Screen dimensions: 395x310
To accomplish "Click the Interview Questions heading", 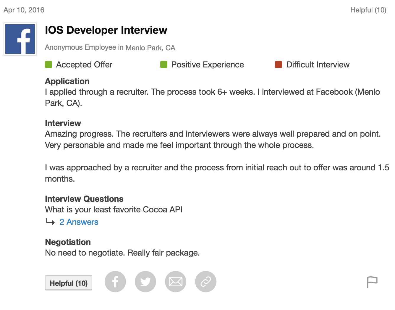I will point(84,199).
